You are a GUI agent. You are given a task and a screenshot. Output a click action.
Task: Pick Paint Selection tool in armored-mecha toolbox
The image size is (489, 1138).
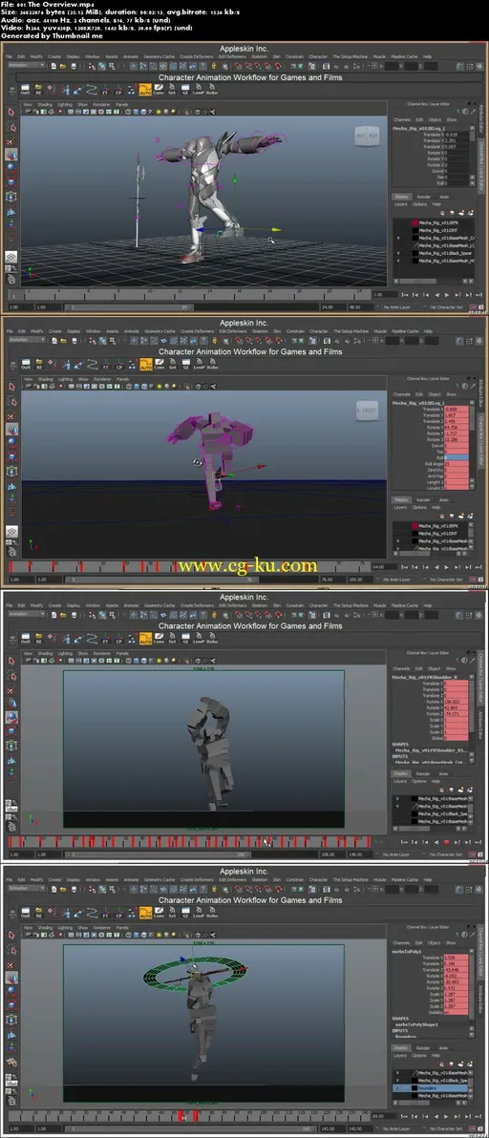click(11, 140)
